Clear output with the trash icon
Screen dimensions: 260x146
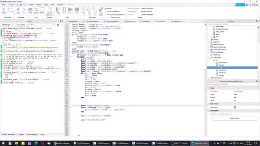[x=58, y=25]
